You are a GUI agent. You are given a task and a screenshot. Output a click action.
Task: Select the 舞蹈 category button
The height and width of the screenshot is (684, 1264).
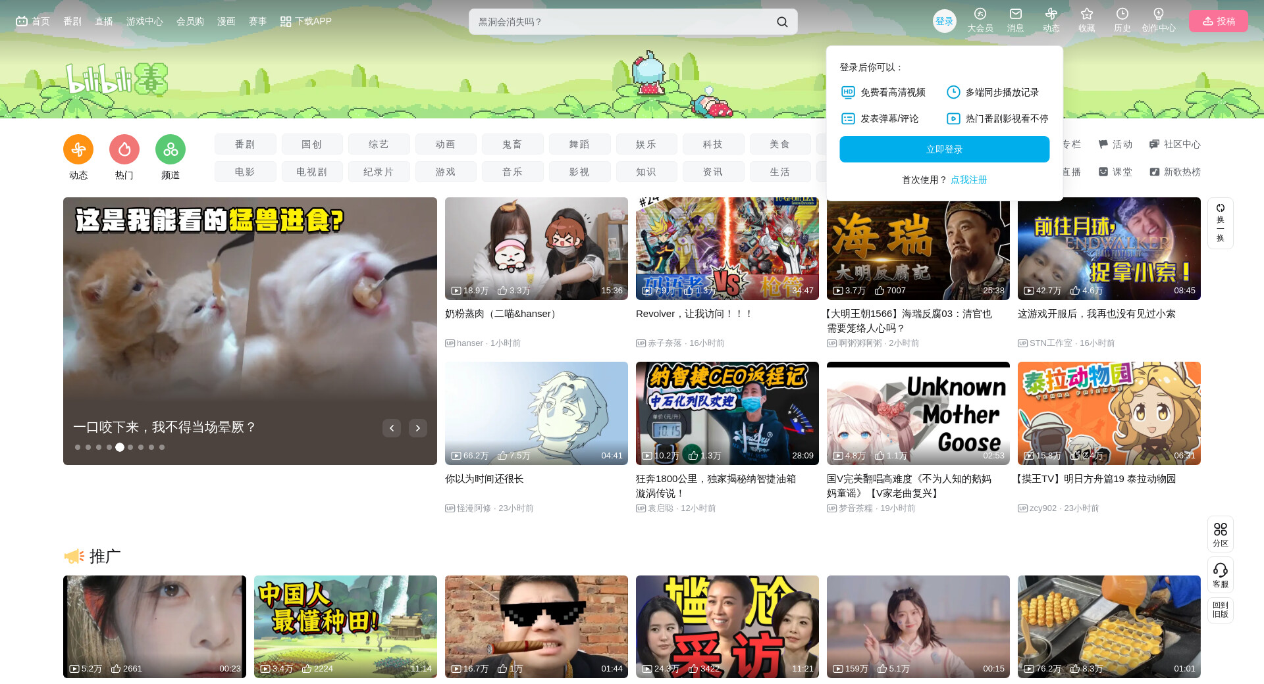580,144
